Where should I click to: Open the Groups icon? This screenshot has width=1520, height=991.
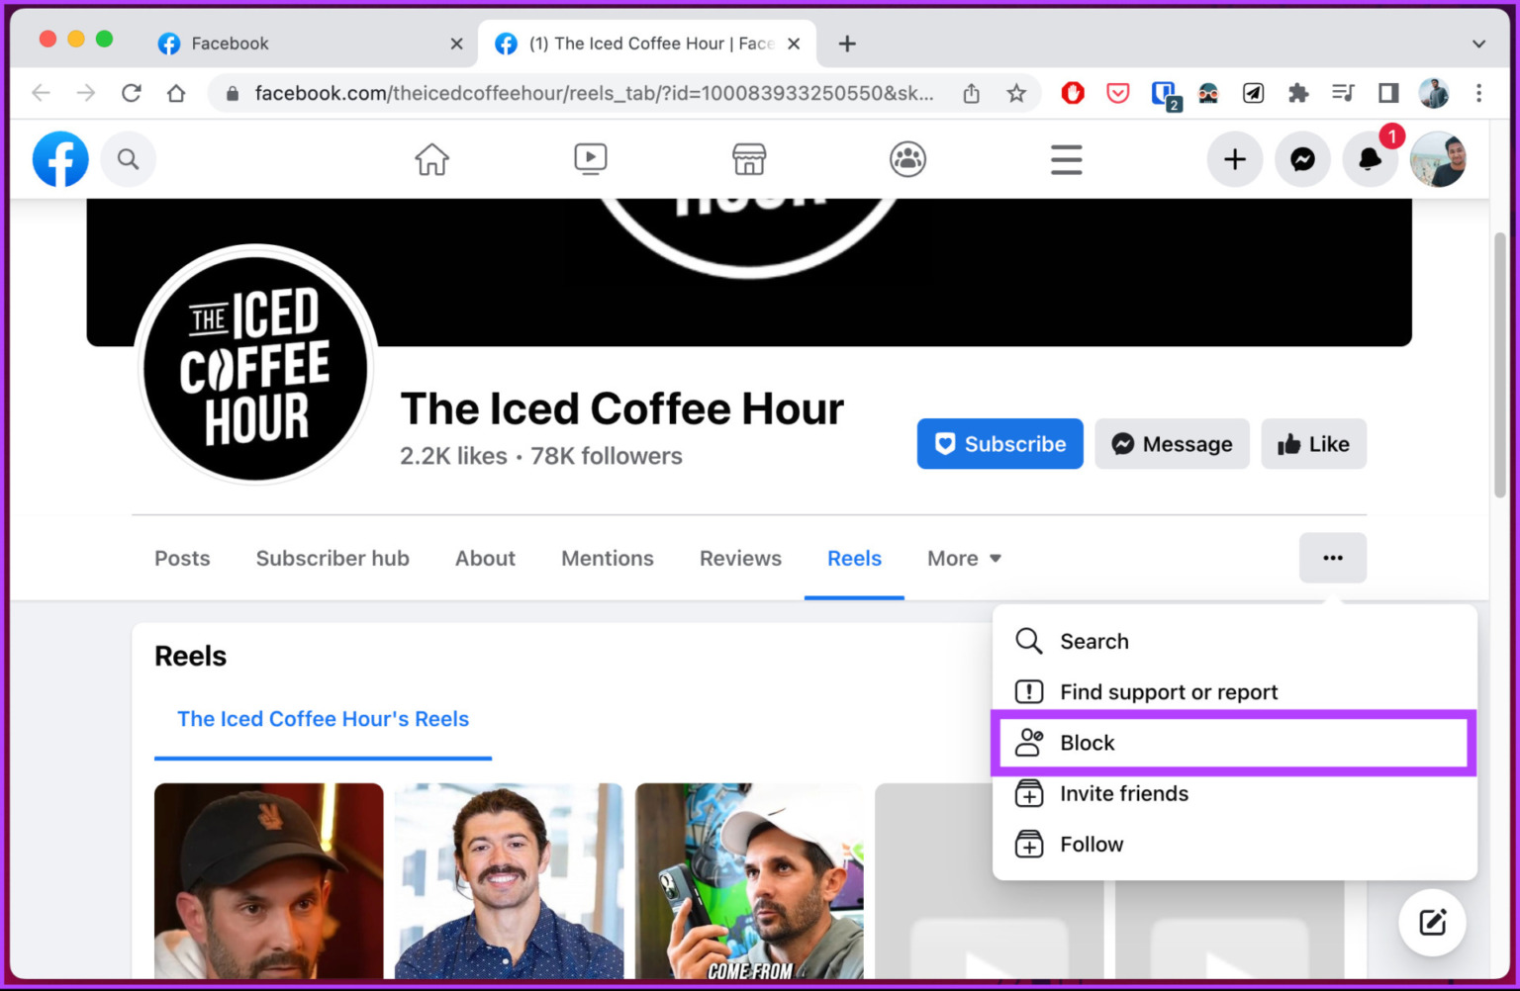[907, 159]
